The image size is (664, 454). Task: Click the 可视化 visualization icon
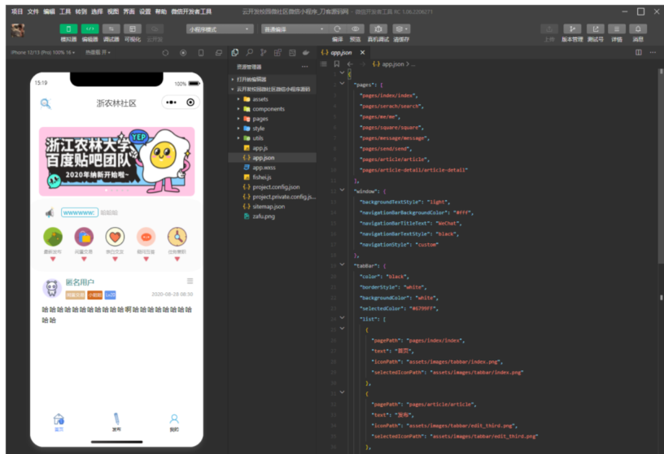(x=133, y=28)
